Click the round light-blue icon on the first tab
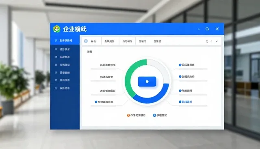 pos(86,41)
